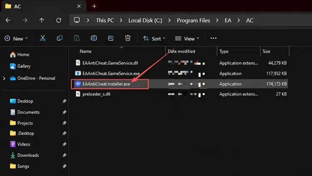This screenshot has height=176, width=312.
Task: Click the pin icon beside .Desktop
Action: point(64,133)
